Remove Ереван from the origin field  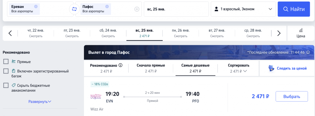(x=36, y=6)
